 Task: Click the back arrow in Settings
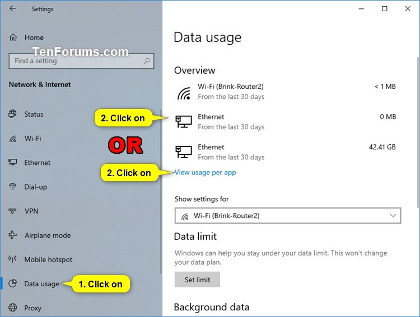tap(12, 8)
